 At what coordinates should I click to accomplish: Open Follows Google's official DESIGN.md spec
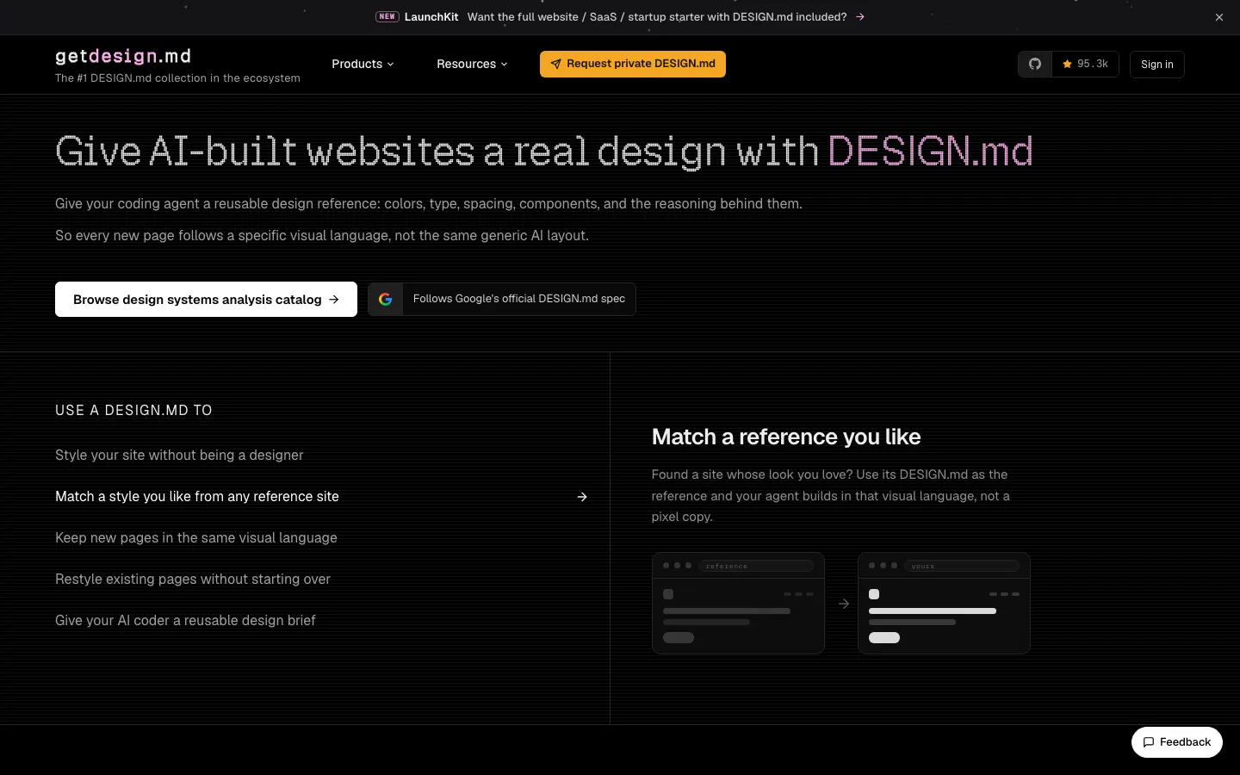tap(502, 299)
